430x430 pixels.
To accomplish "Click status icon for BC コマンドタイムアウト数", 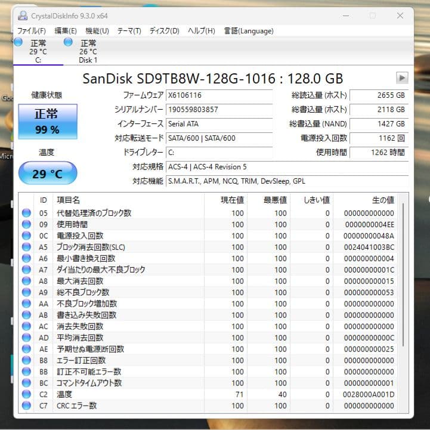I will coord(26,383).
